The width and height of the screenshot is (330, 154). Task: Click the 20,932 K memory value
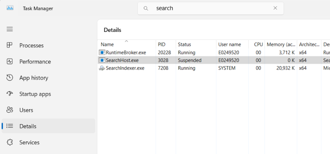[286, 68]
